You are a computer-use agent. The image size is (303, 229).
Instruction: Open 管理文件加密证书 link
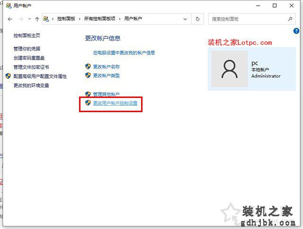click(x=31, y=67)
